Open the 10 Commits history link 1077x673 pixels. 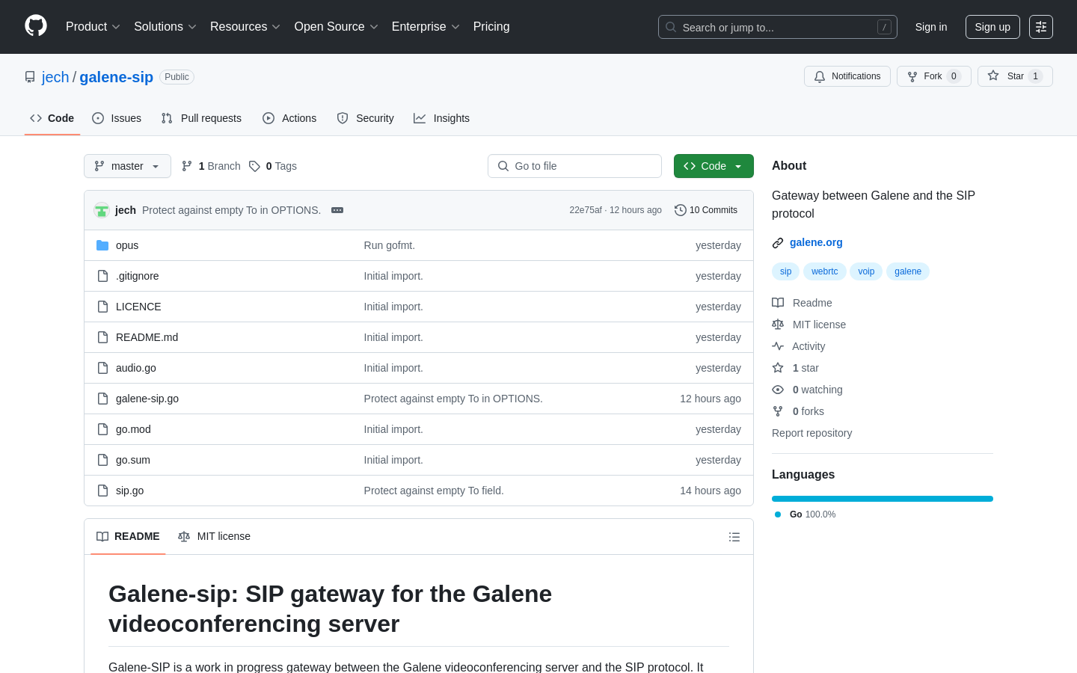[706, 210]
